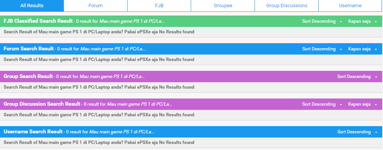Open Sort Descending dropdown in Username Search header
The height and width of the screenshot is (150, 383).
click(x=357, y=132)
